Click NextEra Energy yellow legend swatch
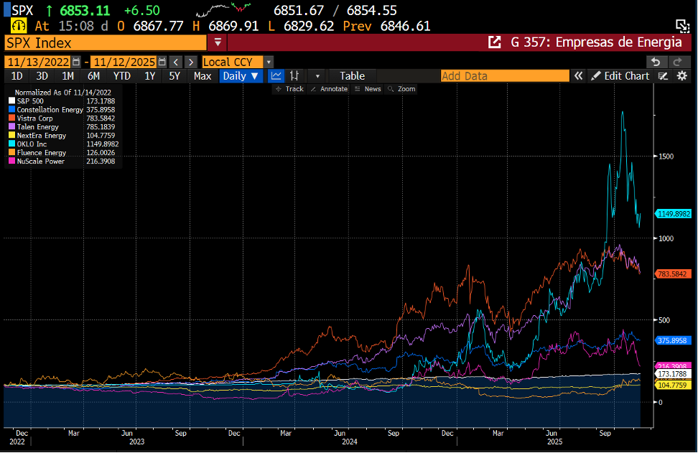The width and height of the screenshot is (698, 453). (x=11, y=135)
